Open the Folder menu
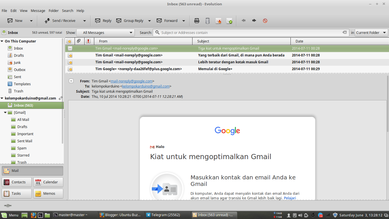Screen dimensions: 389x219 tap(54, 11)
